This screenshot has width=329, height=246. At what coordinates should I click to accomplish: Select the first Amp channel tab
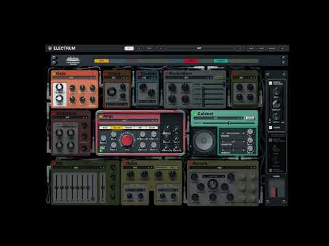point(105,128)
